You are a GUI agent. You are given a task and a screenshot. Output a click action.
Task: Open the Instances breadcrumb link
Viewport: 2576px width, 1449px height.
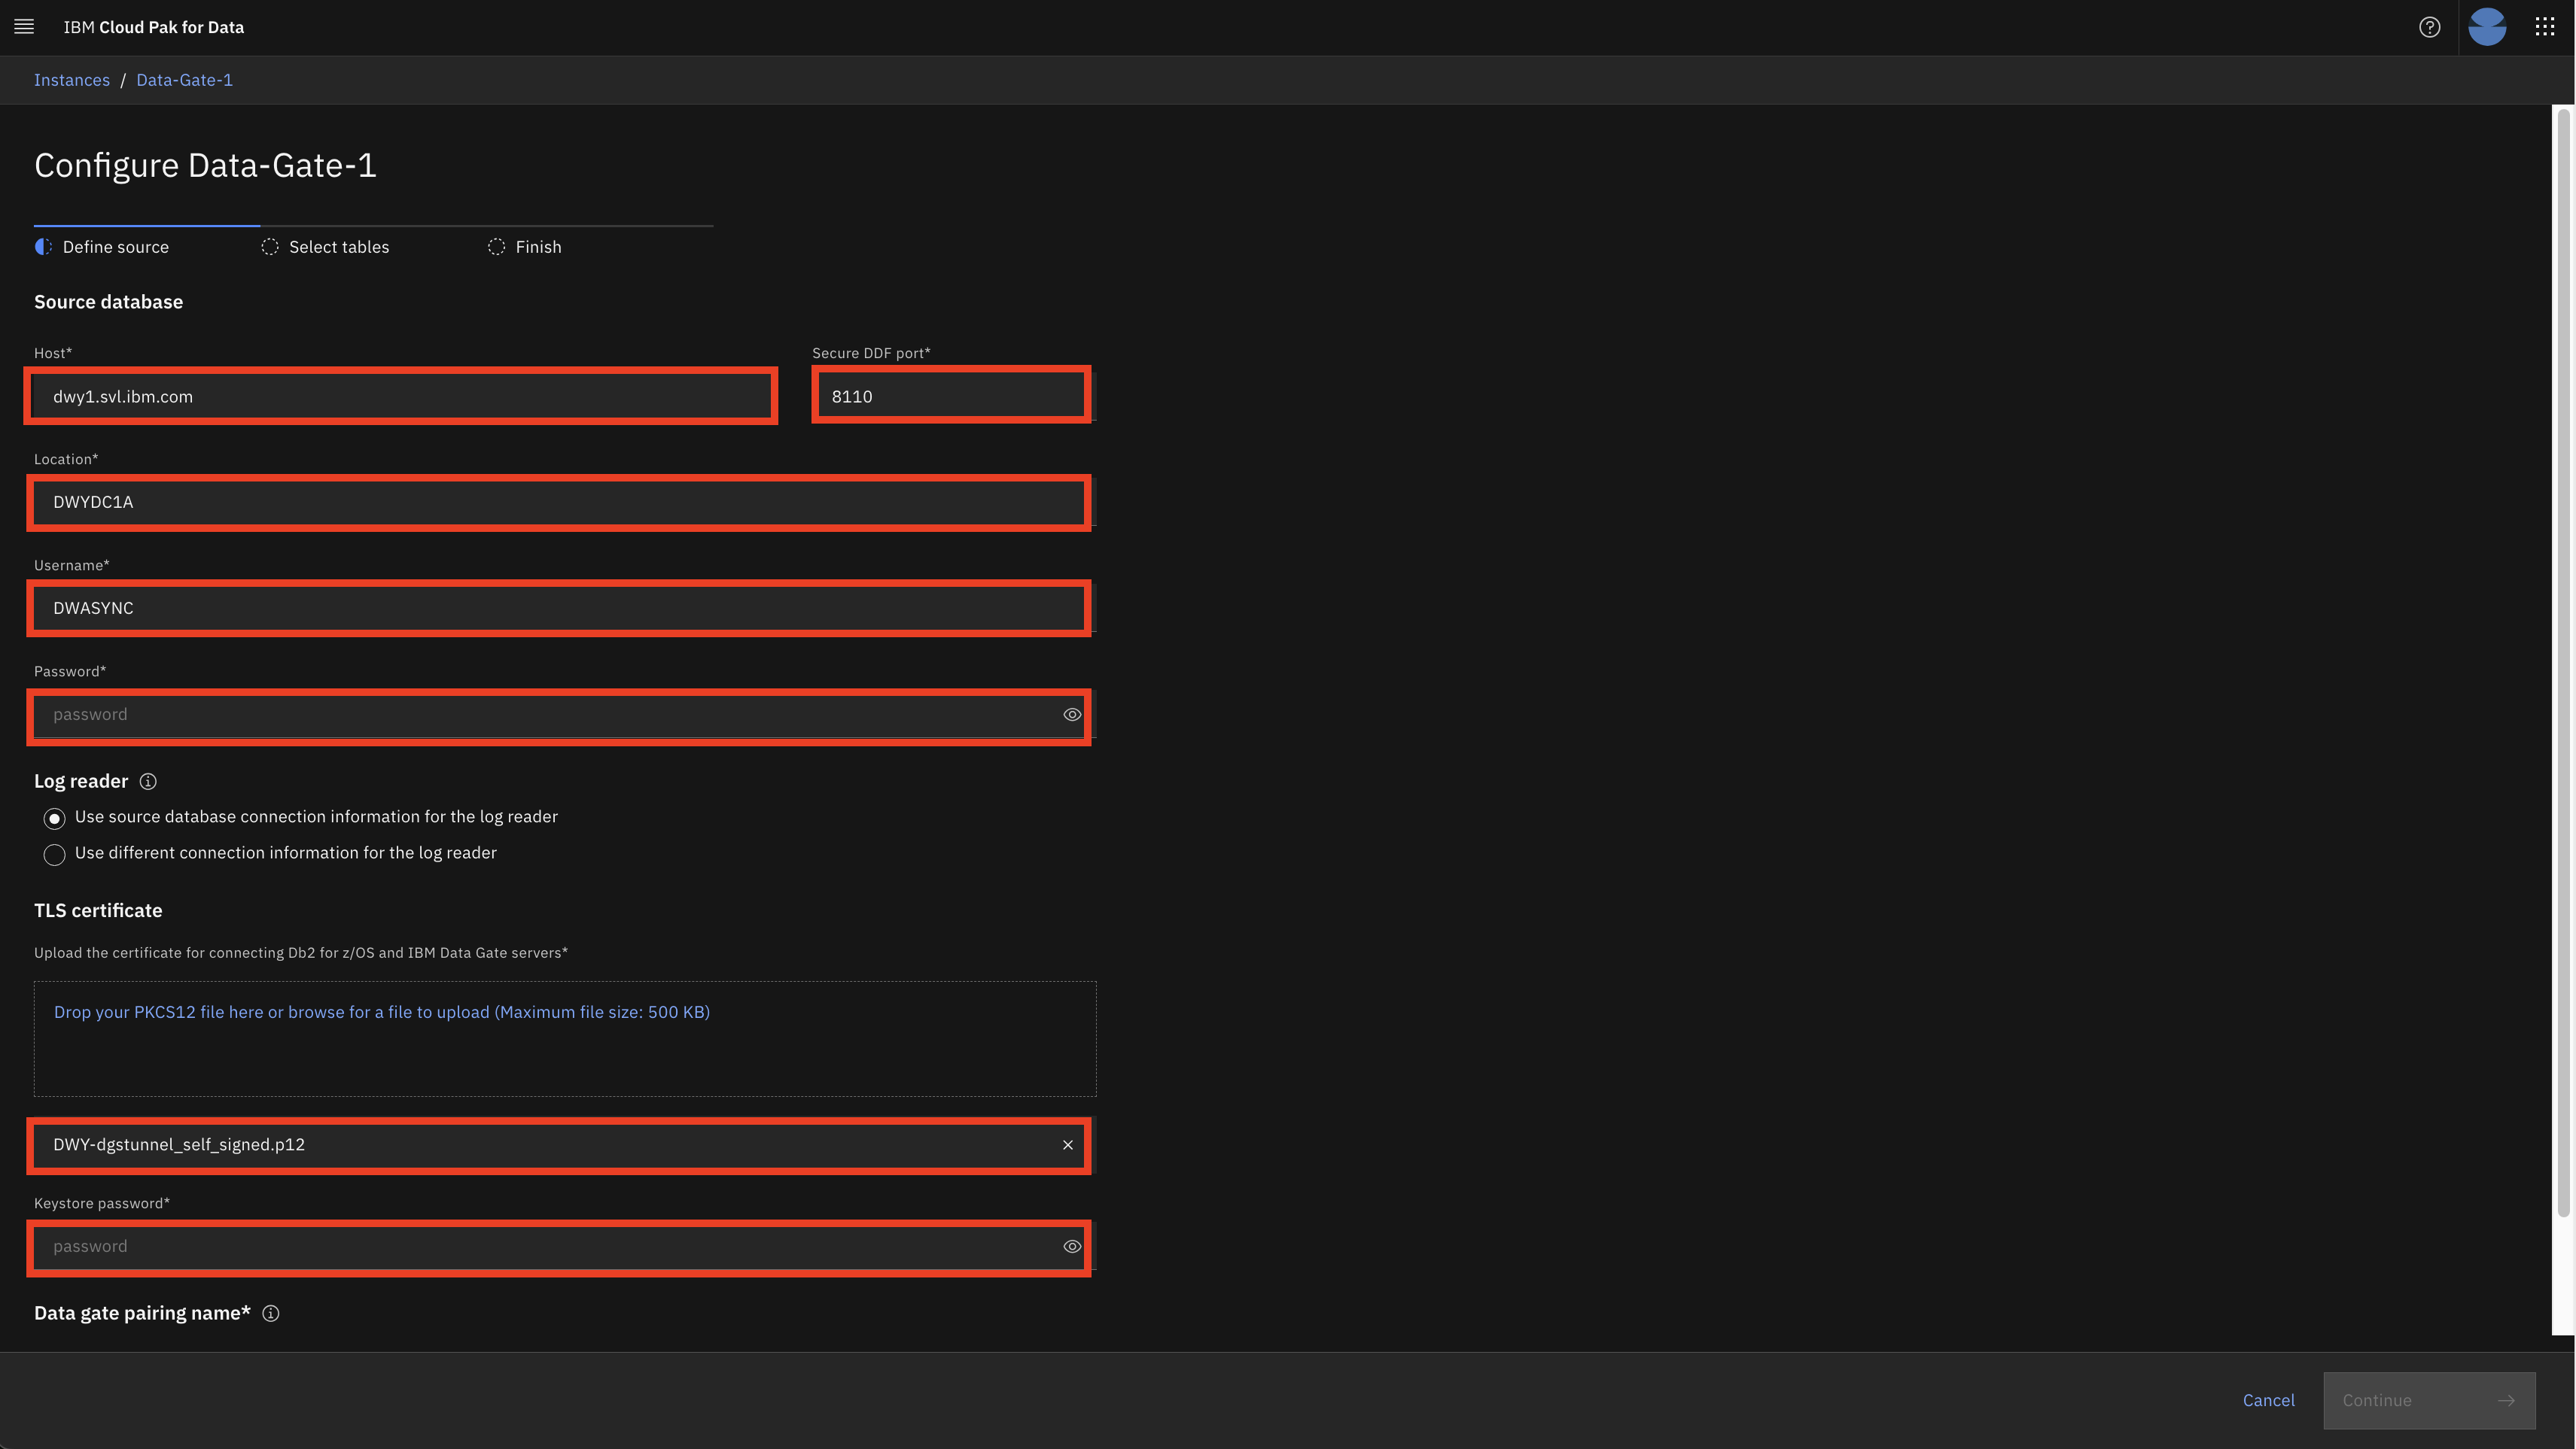tap(71, 80)
